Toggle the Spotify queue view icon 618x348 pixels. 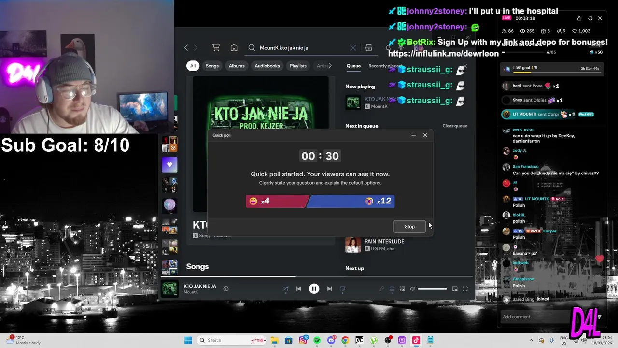pos(392,289)
